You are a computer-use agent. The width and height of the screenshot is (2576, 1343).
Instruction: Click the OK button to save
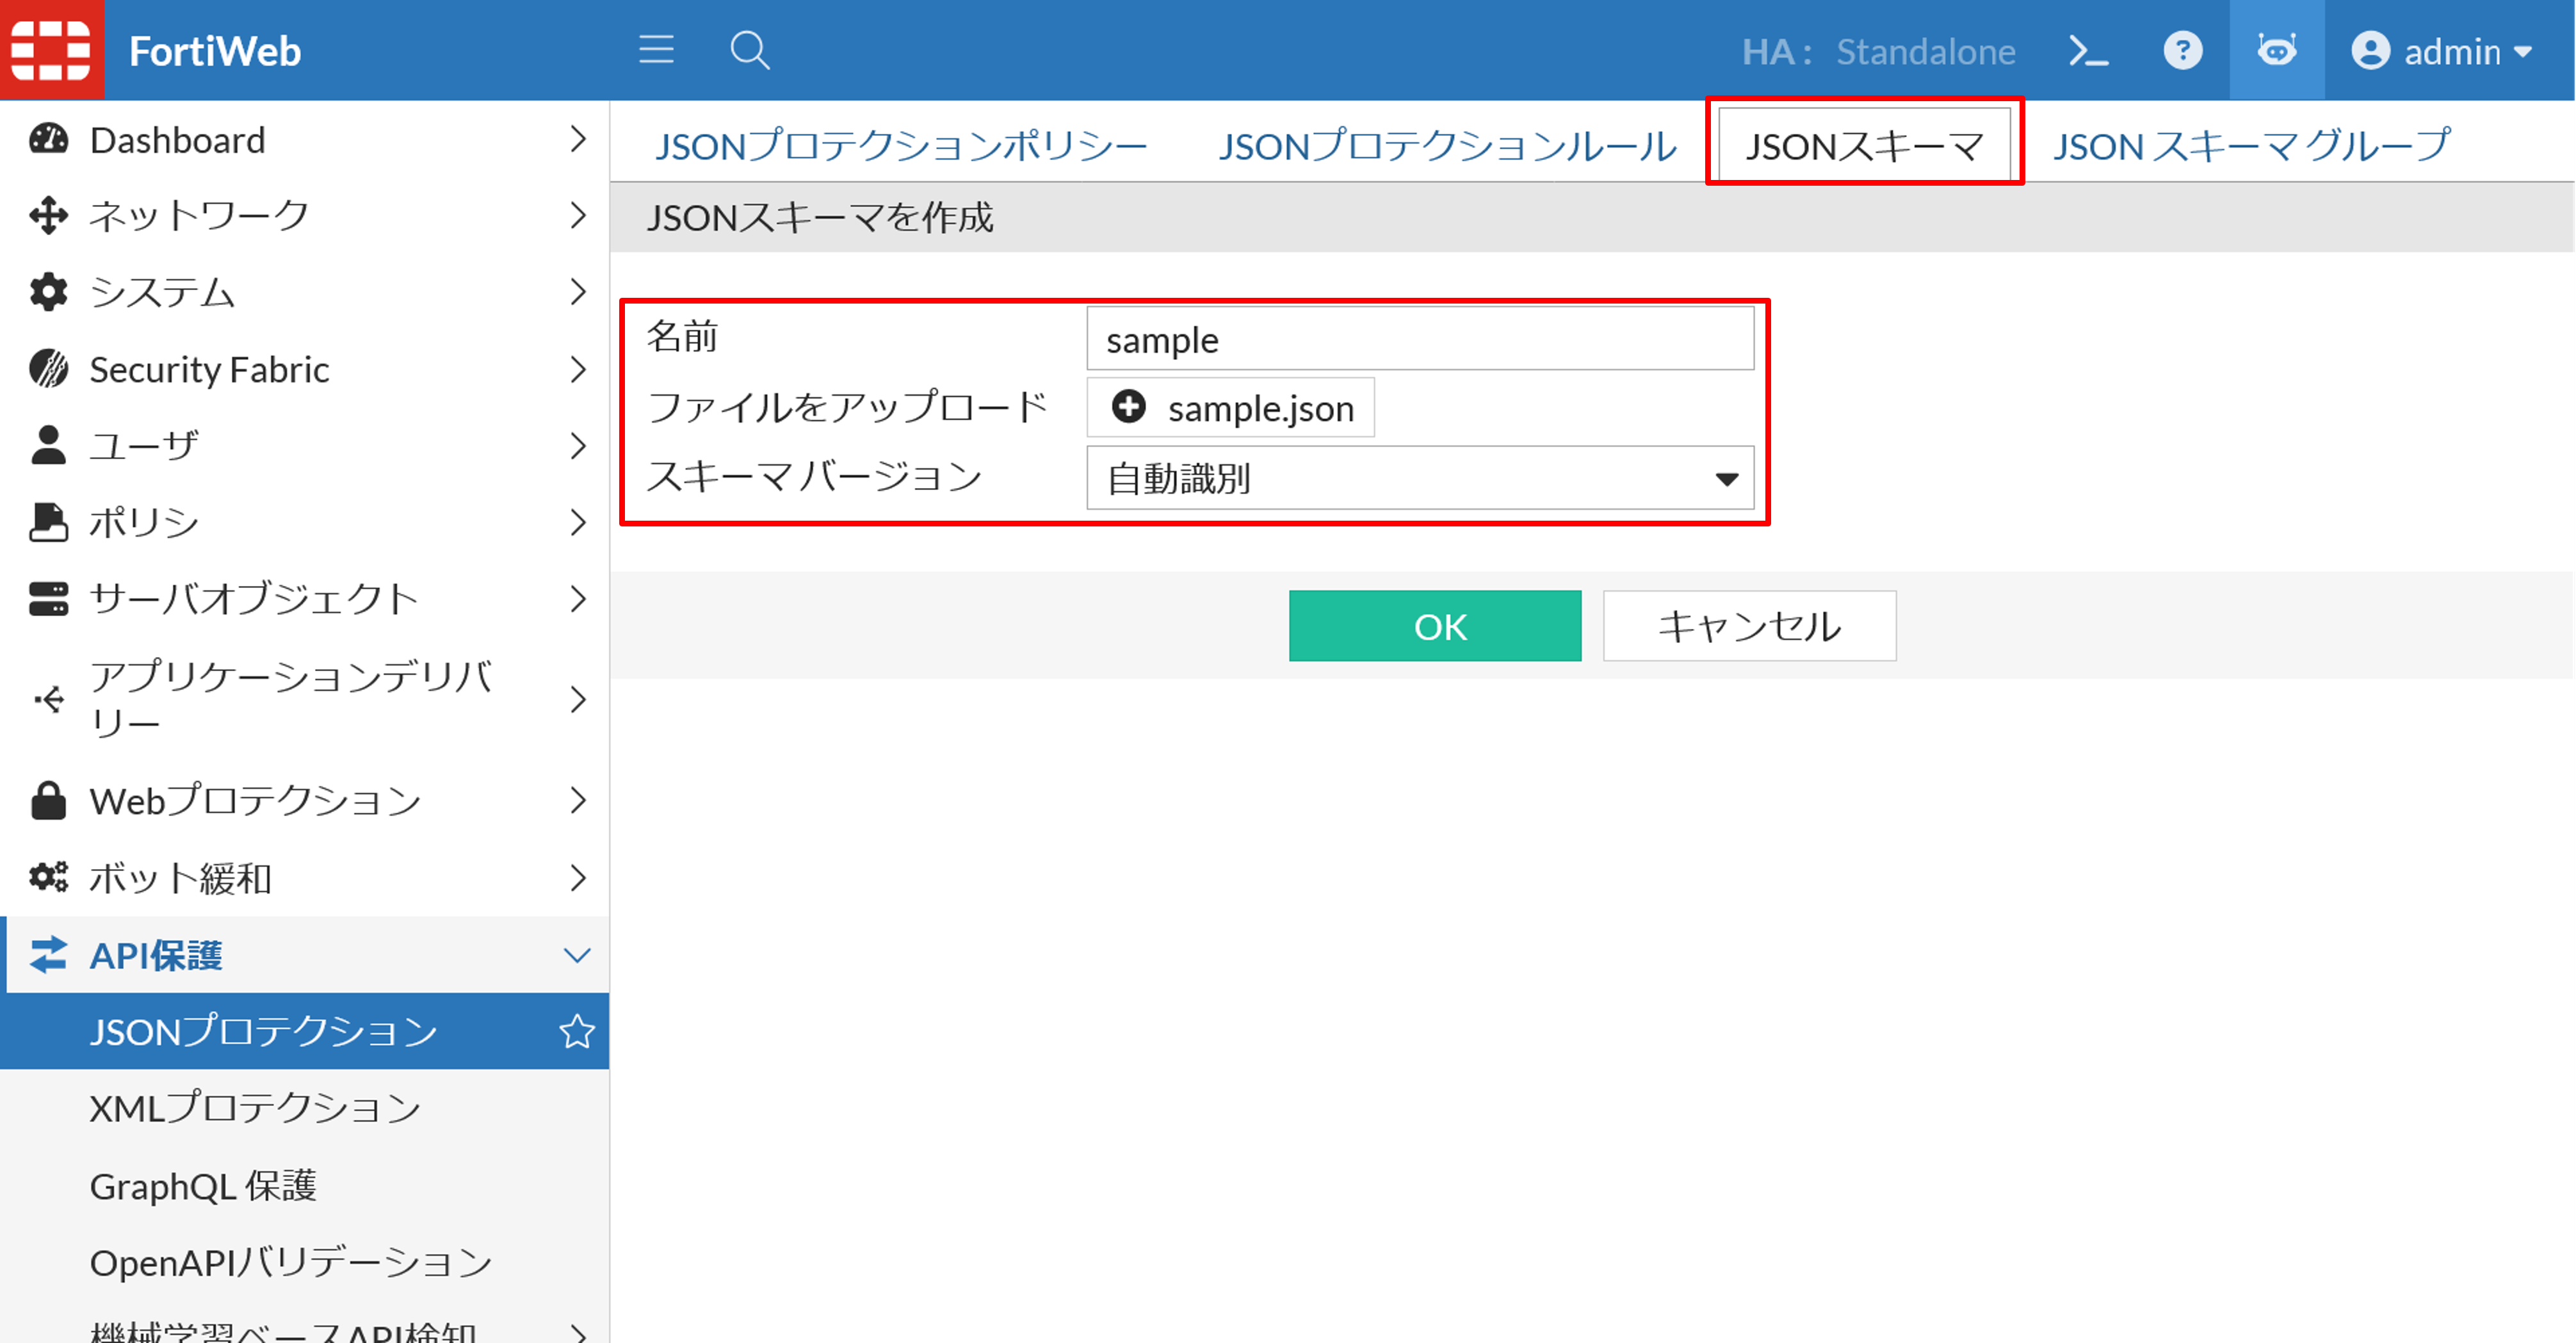point(1436,626)
